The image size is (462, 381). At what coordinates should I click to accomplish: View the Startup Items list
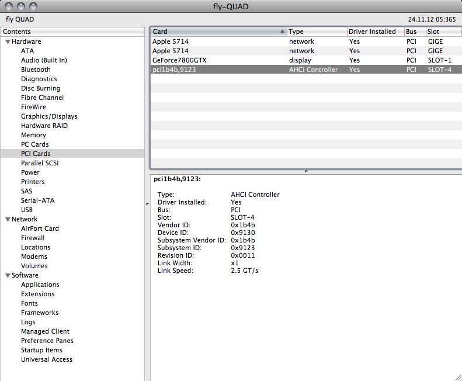[43, 350]
